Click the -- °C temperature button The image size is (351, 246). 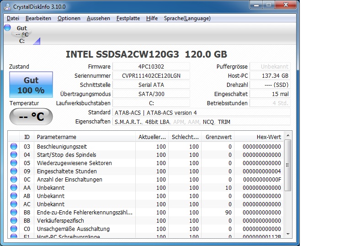point(31,117)
